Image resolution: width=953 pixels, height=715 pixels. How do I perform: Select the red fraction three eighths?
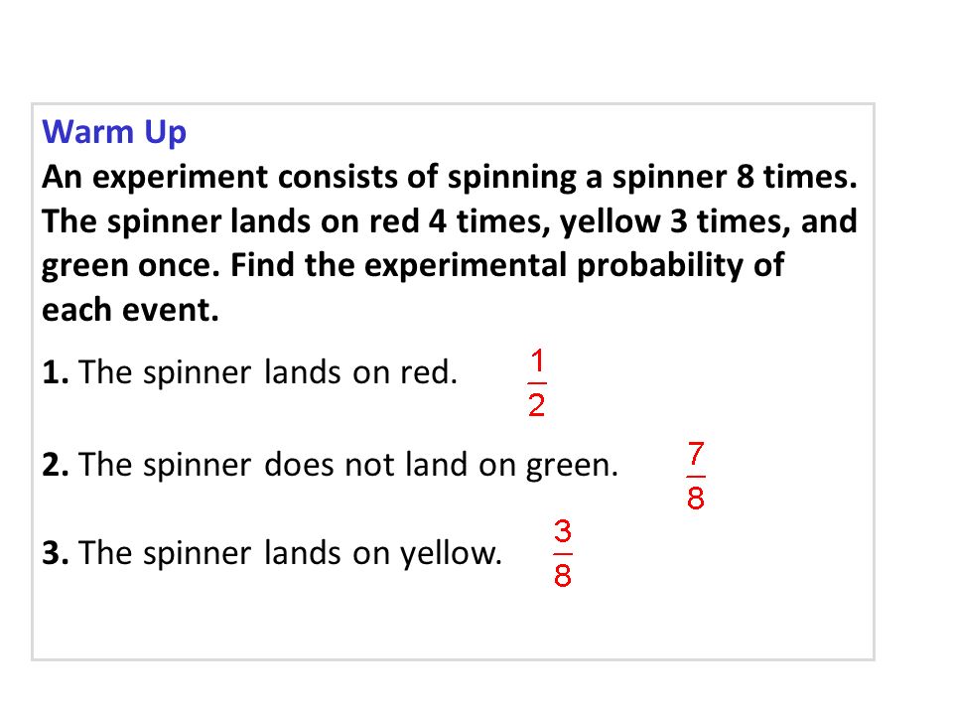click(563, 553)
